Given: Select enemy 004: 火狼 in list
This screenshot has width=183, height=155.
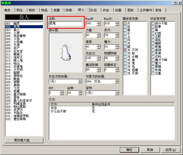Looking at the screenshot, I should (24, 33).
